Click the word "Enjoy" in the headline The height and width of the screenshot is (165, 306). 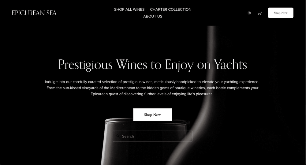click(179, 65)
